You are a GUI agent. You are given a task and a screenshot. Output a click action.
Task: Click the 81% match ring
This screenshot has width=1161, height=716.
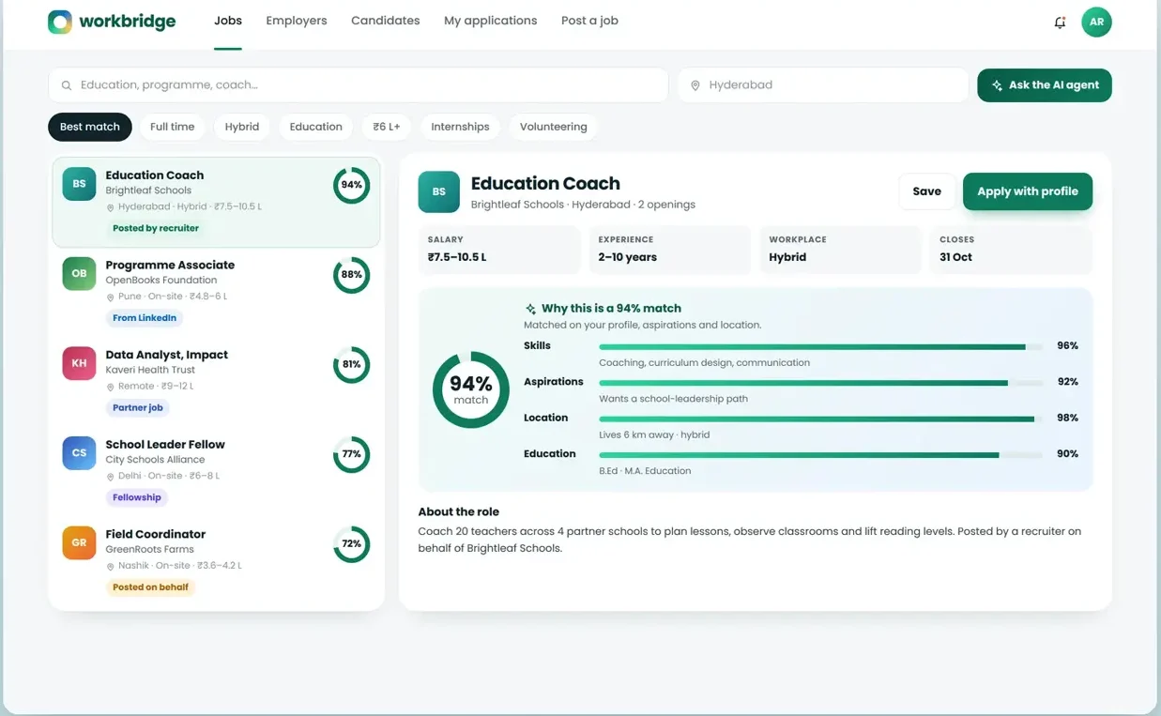tap(351, 364)
